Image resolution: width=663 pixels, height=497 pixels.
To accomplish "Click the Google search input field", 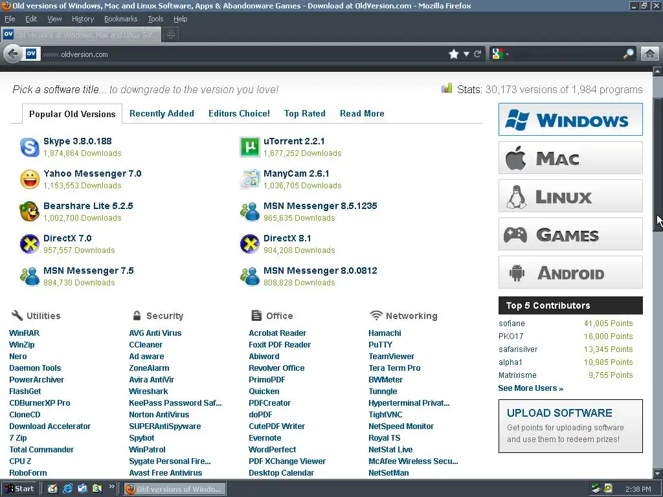I will [x=567, y=54].
